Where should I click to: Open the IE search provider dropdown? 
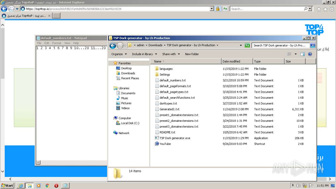coord(310,9)
